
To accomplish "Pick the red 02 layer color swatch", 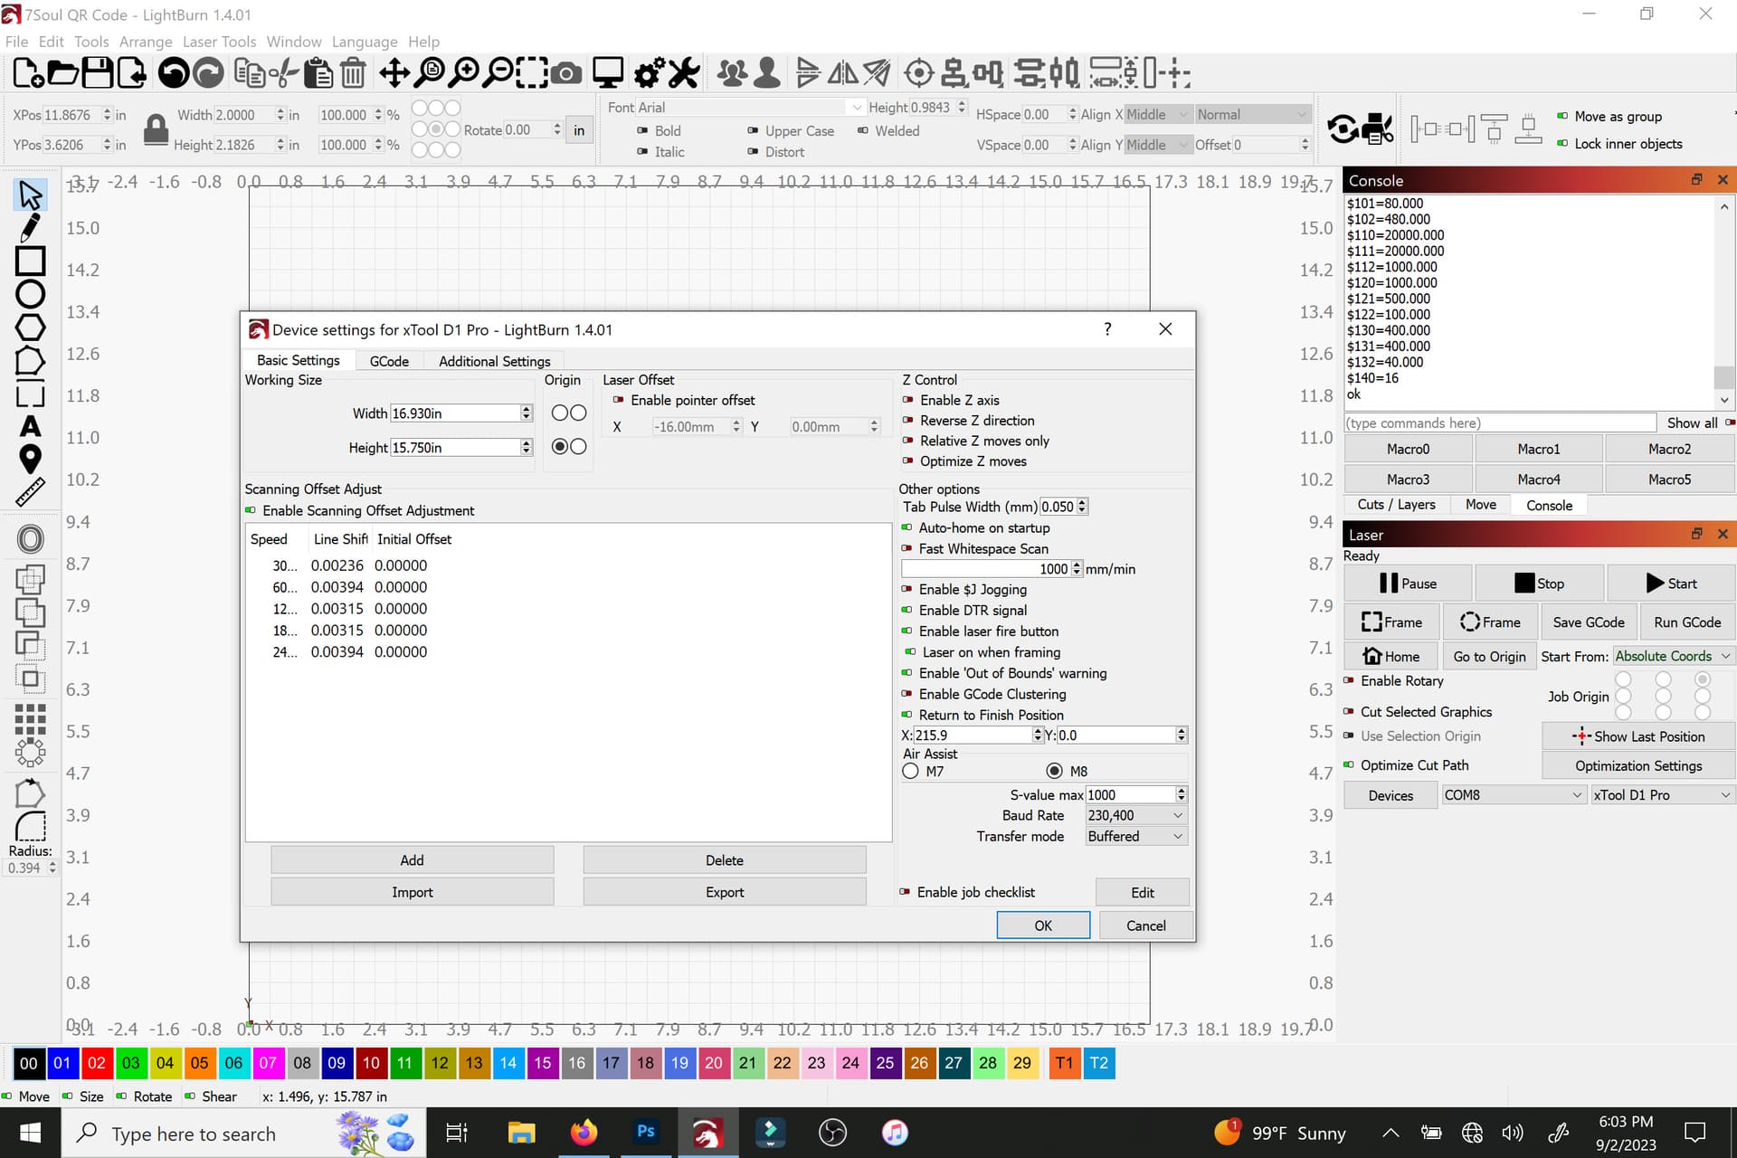I will click(x=97, y=1063).
